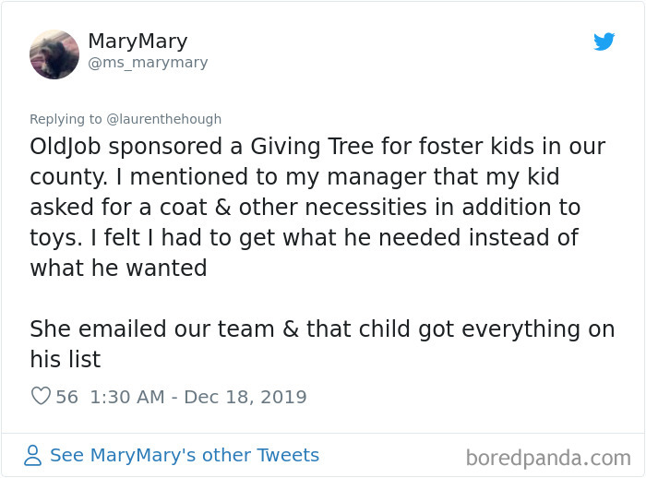Image resolution: width=646 pixels, height=478 pixels.
Task: Click the words "his list"
Action: click(65, 359)
